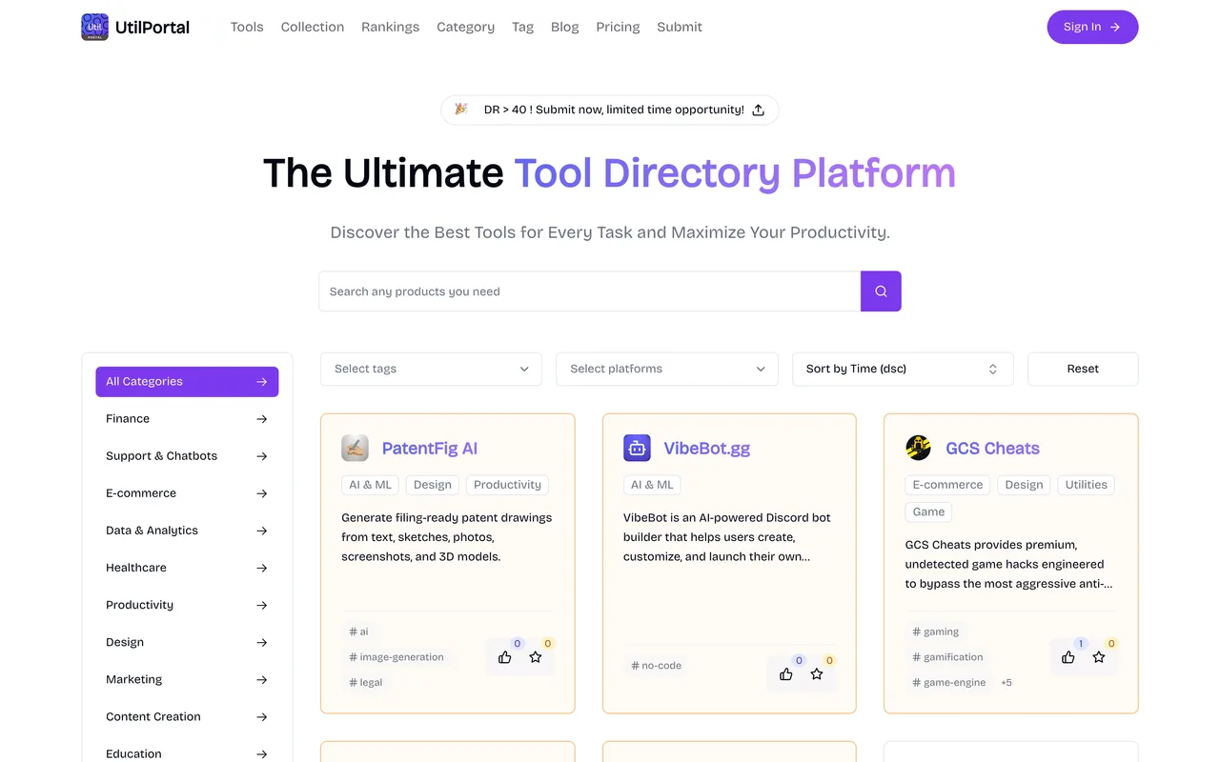This screenshot has height=762, width=1220.
Task: Open the PatentFig AI title link
Action: pos(430,449)
